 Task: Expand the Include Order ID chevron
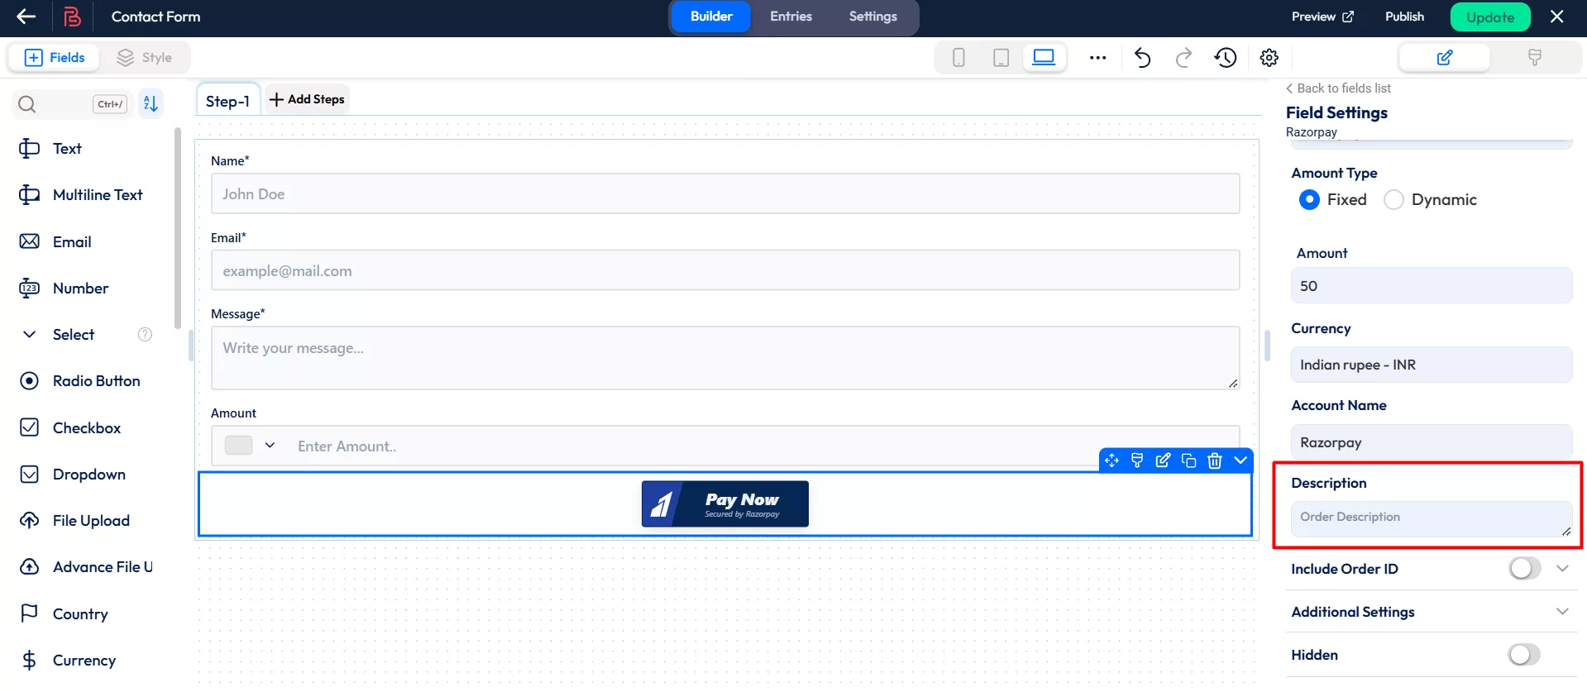tap(1562, 569)
